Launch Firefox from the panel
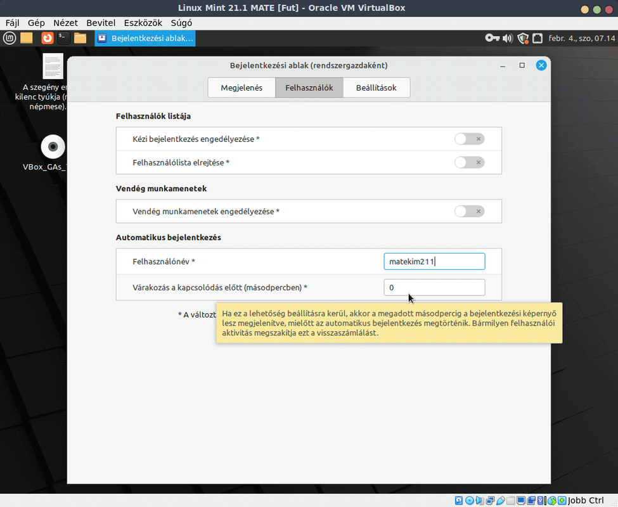618x507 pixels. tap(48, 38)
